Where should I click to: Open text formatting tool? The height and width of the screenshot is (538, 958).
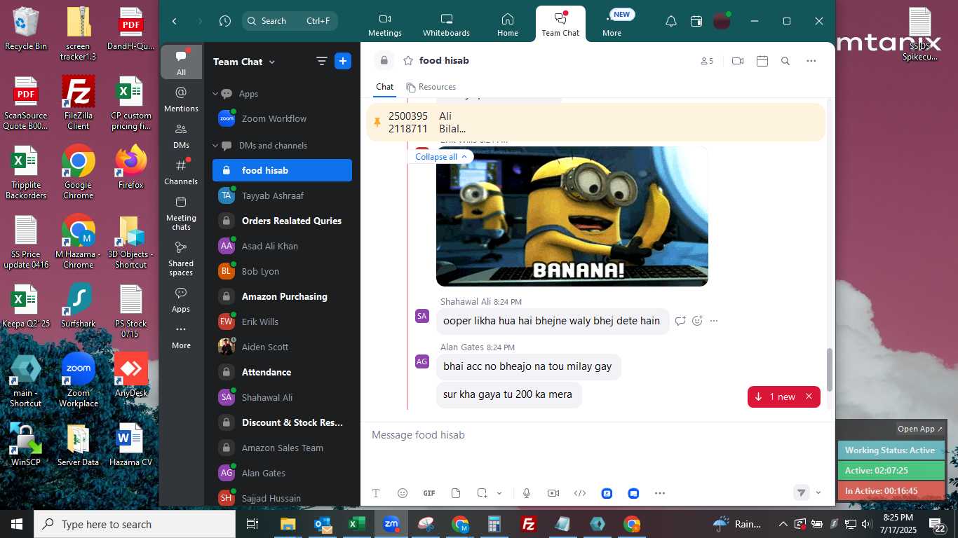click(x=376, y=493)
